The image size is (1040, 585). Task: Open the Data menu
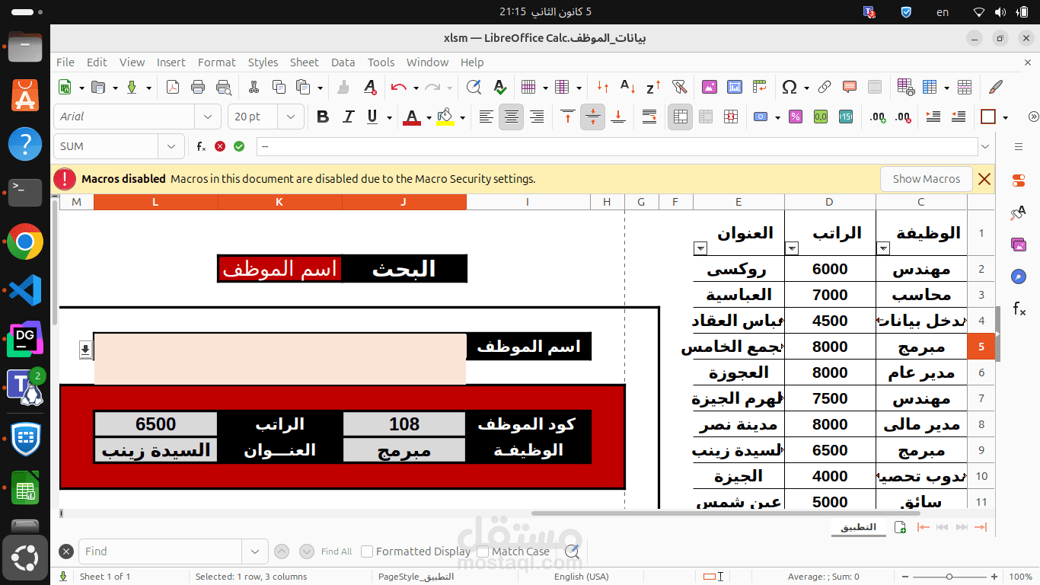pyautogui.click(x=343, y=62)
